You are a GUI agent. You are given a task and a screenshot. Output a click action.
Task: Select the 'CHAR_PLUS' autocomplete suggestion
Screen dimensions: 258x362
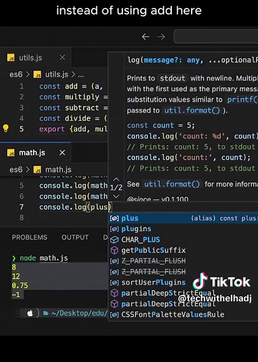(x=183, y=240)
